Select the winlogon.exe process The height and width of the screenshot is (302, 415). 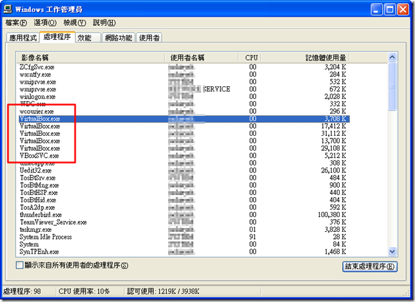coord(183,97)
